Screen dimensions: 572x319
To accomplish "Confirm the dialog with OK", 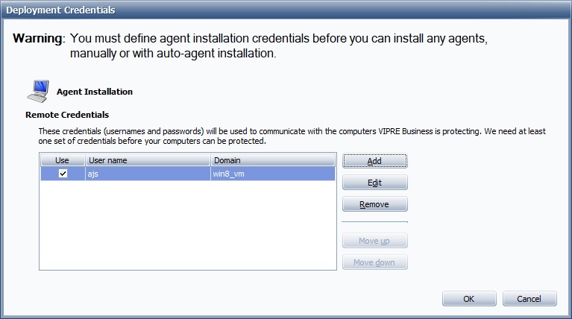I will 469,299.
